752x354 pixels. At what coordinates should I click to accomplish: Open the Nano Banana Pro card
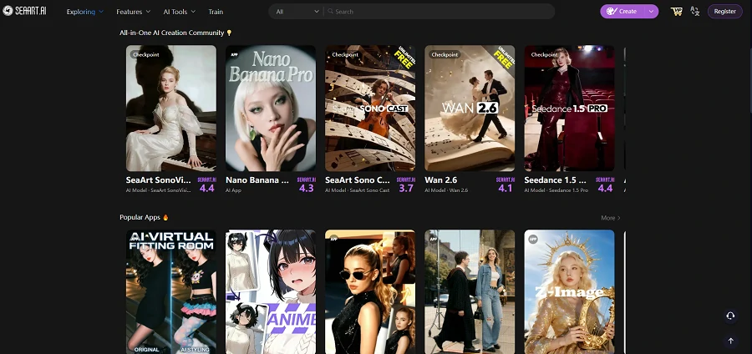click(271, 109)
